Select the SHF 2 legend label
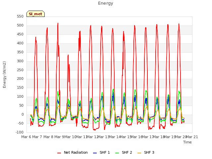 pos(127,152)
